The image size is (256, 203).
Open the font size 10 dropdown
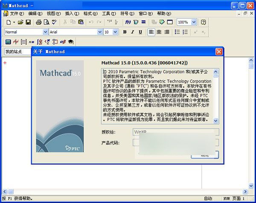point(115,32)
